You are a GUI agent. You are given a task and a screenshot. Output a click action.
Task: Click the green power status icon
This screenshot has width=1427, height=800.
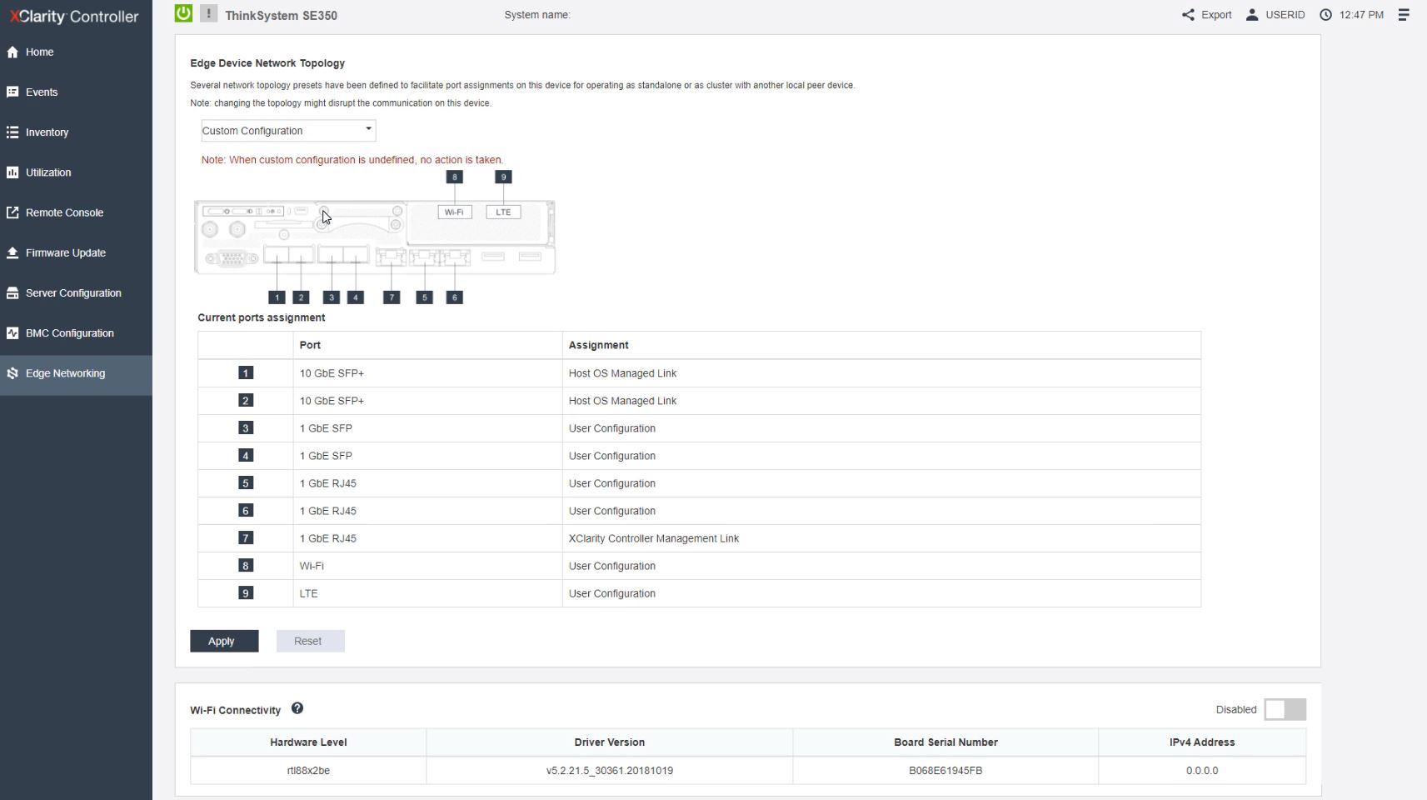(183, 13)
